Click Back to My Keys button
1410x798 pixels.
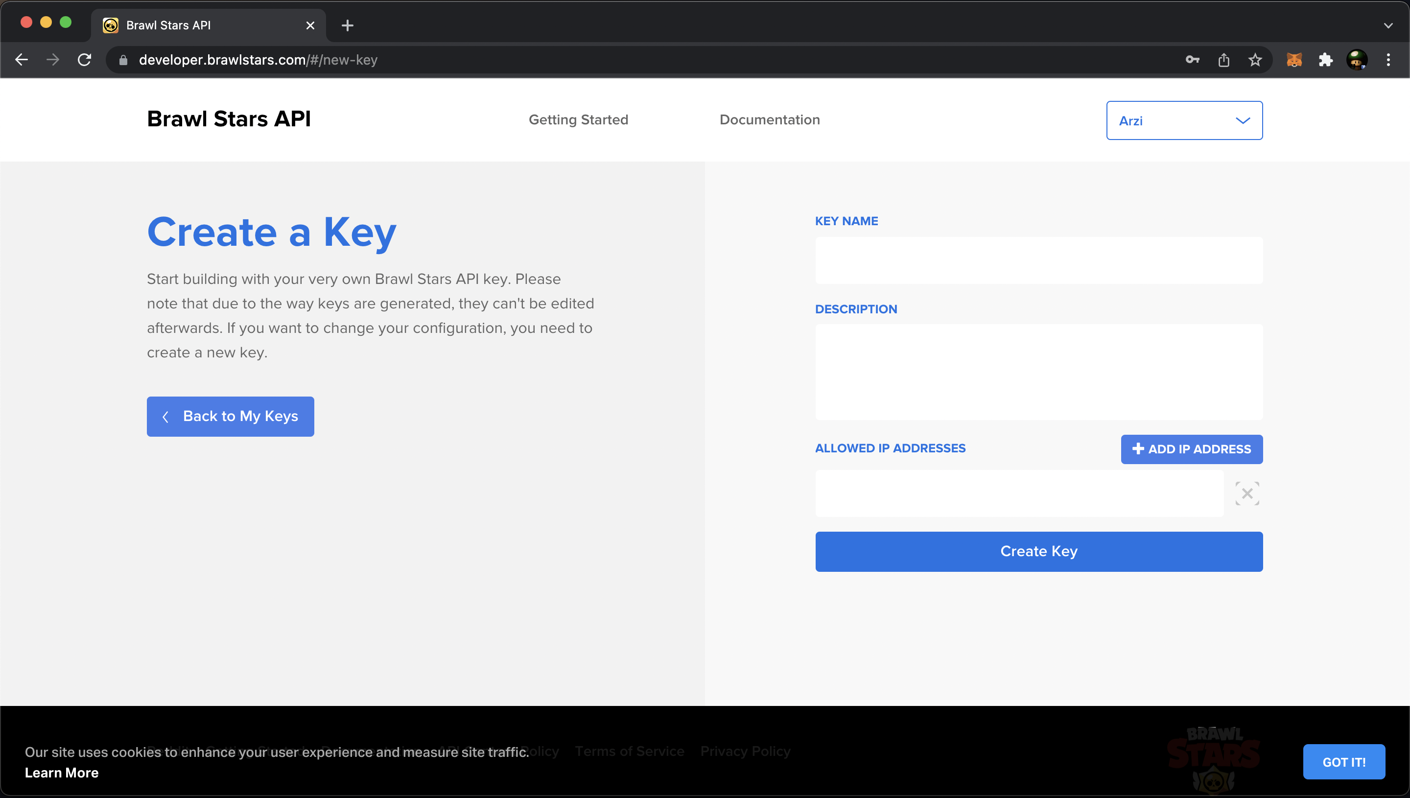pyautogui.click(x=230, y=416)
